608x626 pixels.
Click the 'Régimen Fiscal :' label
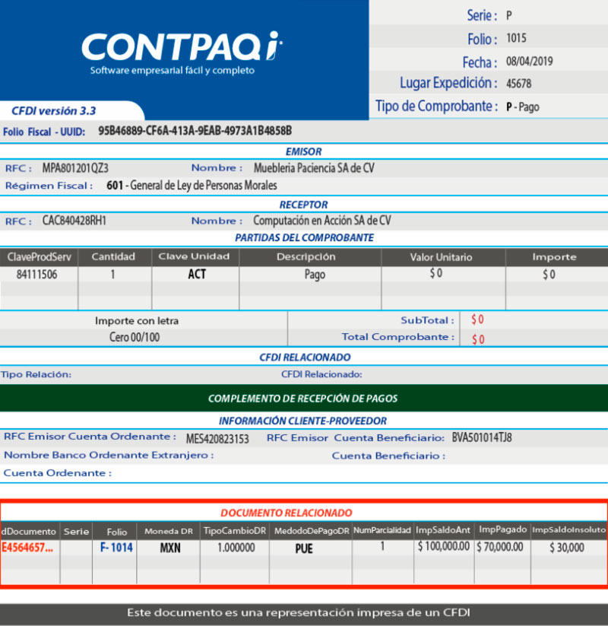click(49, 186)
